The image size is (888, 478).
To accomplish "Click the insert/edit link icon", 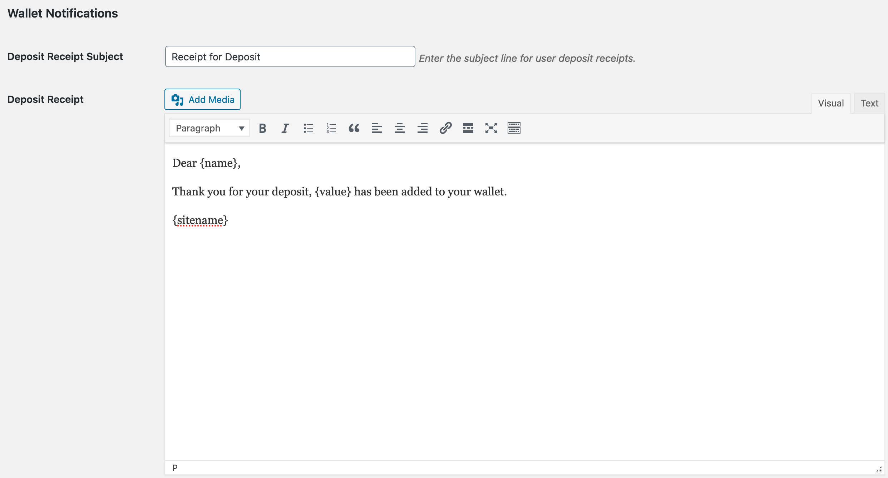I will (x=445, y=128).
